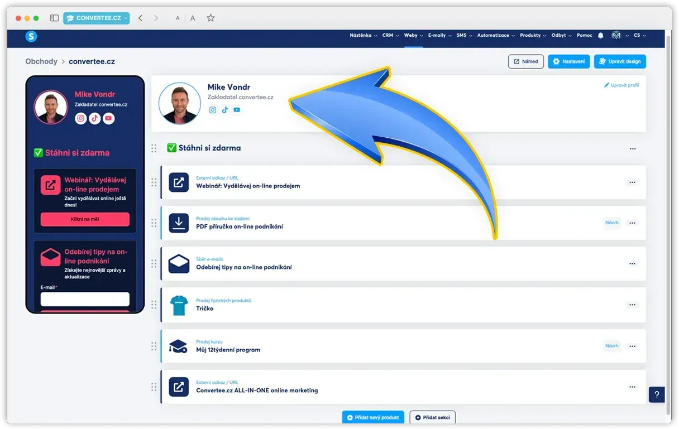679x429 pixels.
Task: Toggle the browser sidebar icon
Action: [54, 18]
